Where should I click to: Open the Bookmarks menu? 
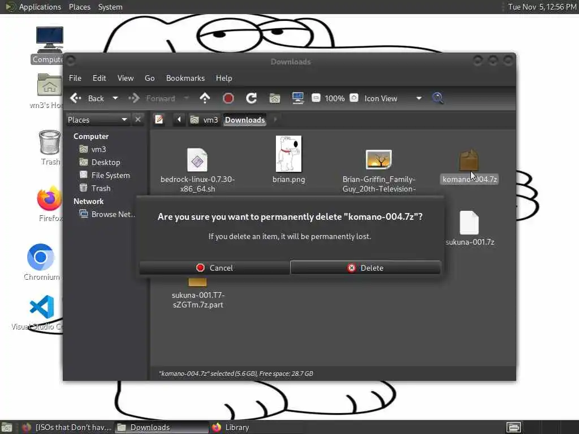[185, 78]
